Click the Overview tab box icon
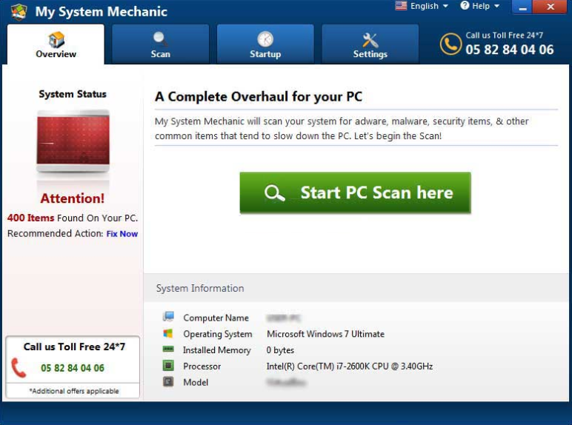 click(x=56, y=39)
